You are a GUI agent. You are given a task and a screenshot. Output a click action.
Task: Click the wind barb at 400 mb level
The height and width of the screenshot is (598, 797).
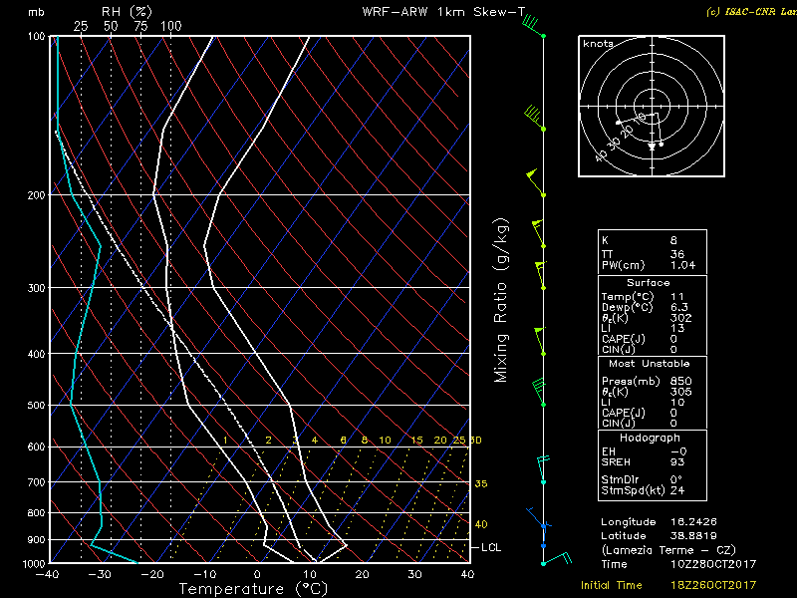click(540, 341)
